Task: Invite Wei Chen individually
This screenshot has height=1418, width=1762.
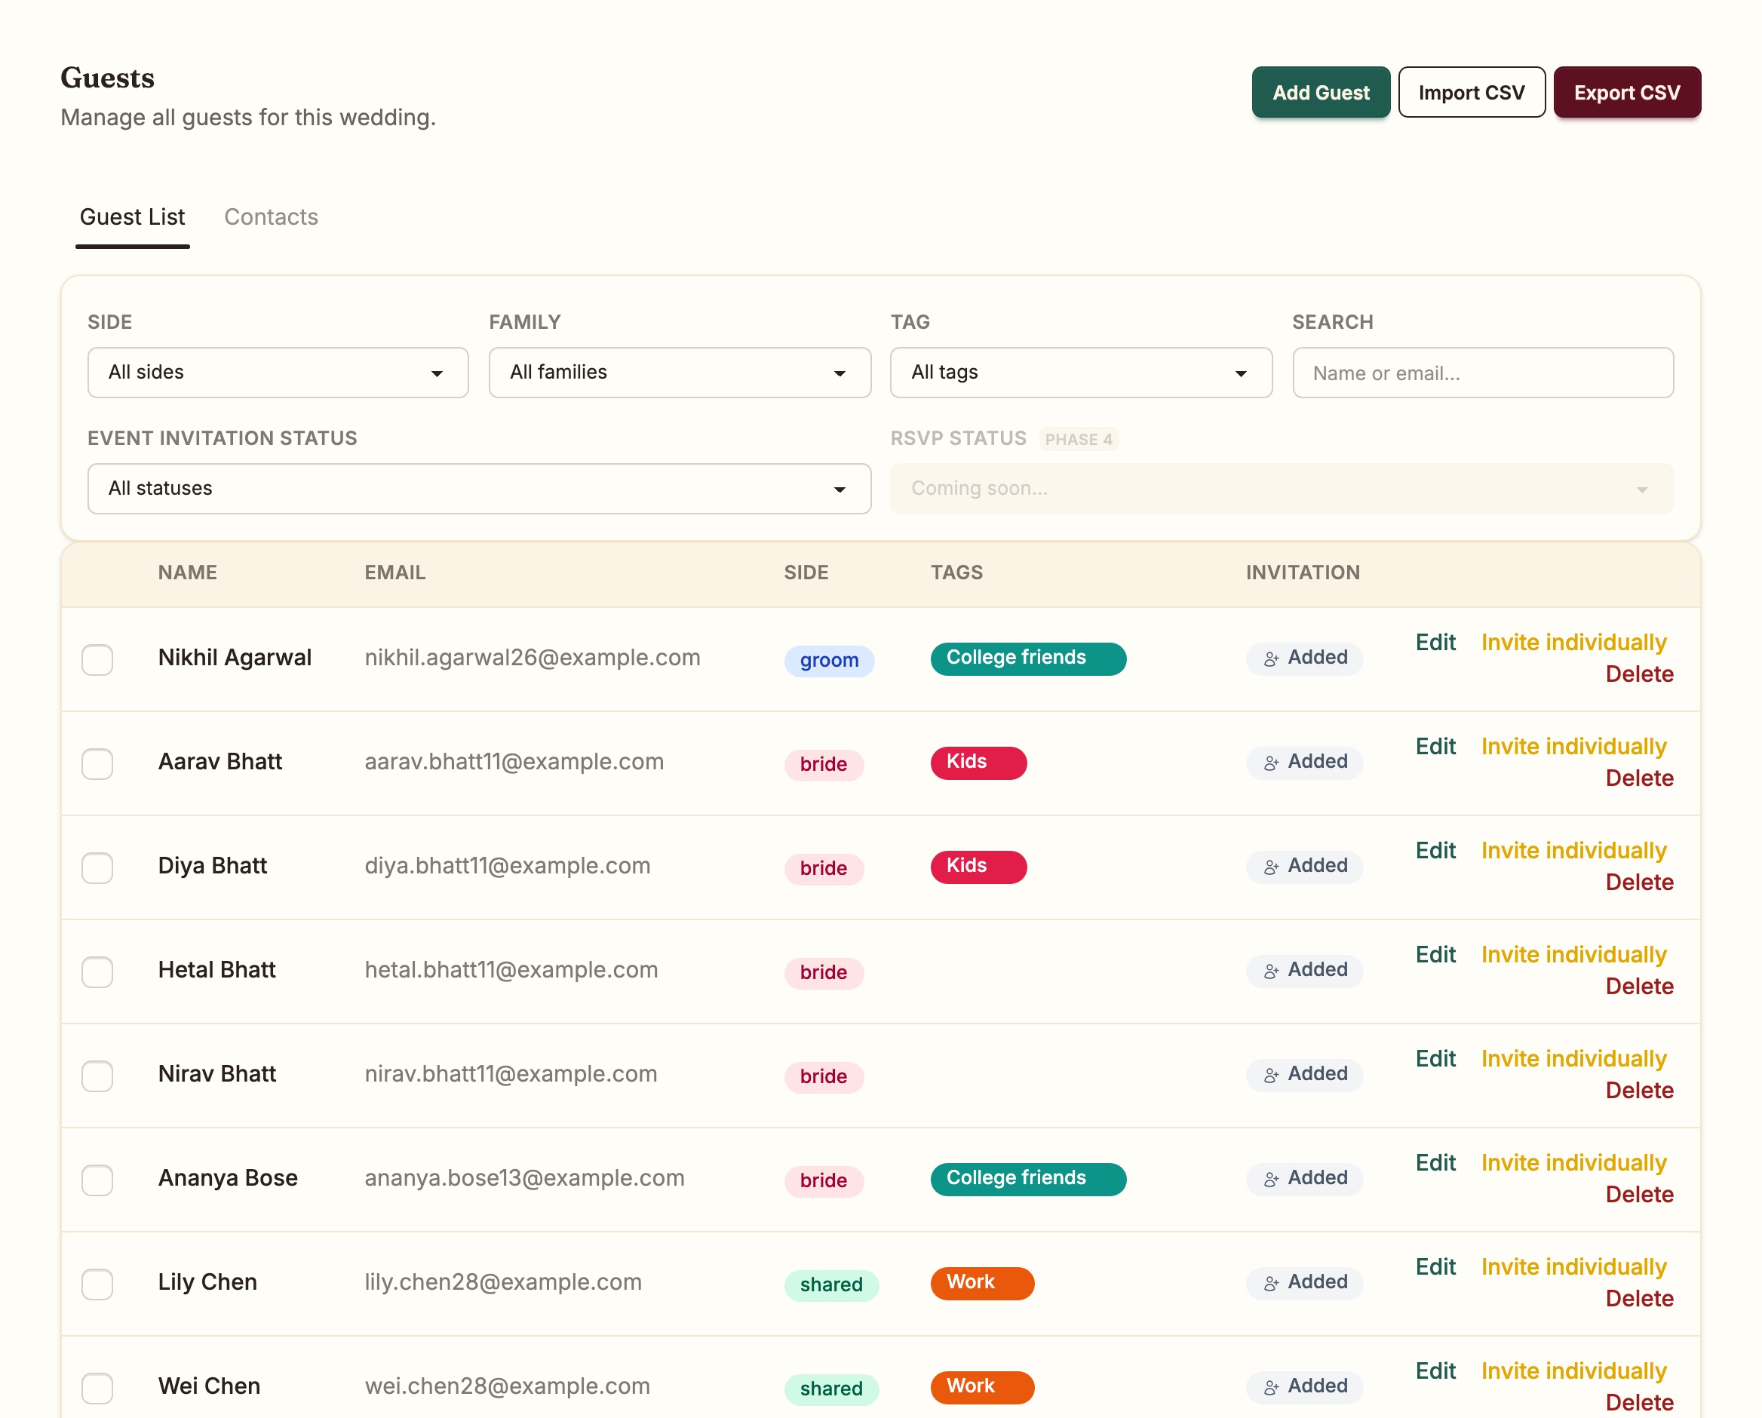Action: point(1573,1371)
